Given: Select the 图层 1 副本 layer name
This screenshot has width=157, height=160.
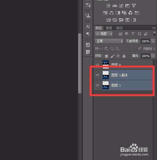Looking at the screenshot, I should tap(120, 75).
